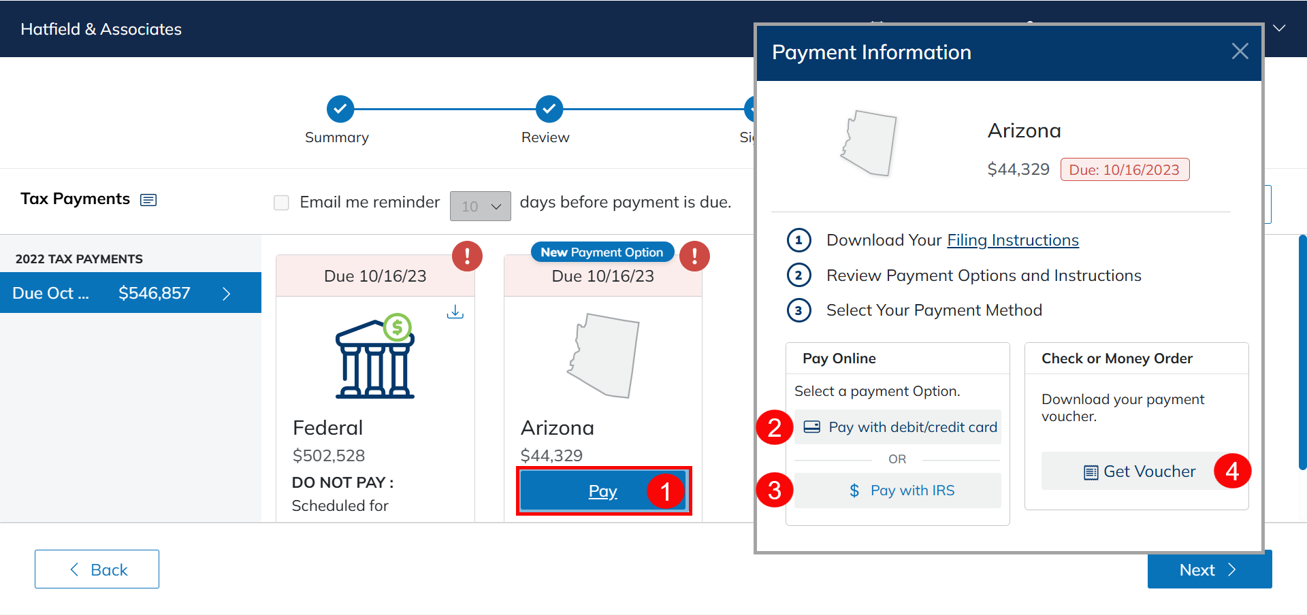
Task: Enable the Email me reminder checkbox
Action: click(x=281, y=203)
